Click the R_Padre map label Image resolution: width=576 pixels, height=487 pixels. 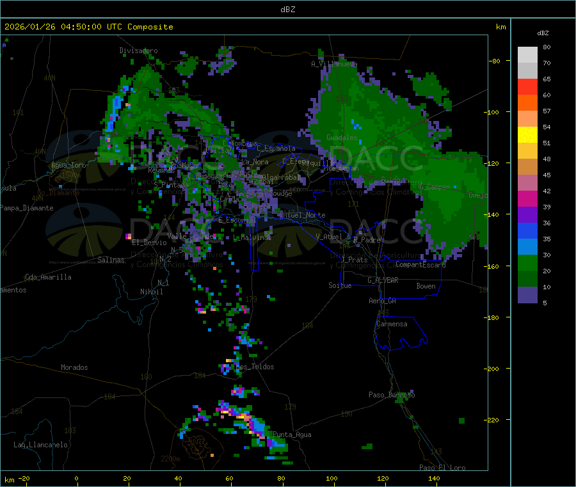(x=367, y=240)
